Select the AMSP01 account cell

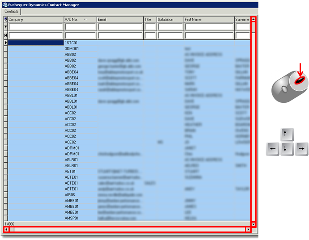pos(81,218)
